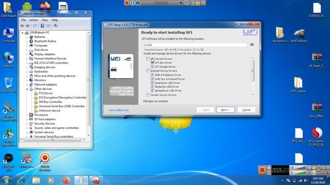Click the Device Manager back arrow toolbar icon

[x=22, y=26]
